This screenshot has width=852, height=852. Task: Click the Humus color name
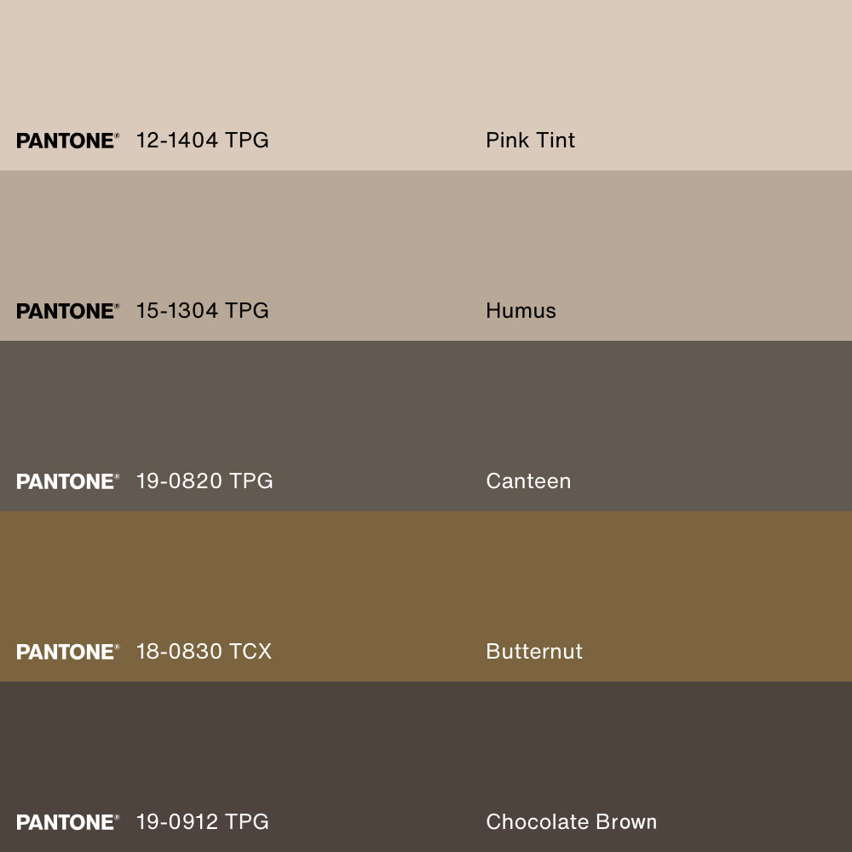[521, 311]
